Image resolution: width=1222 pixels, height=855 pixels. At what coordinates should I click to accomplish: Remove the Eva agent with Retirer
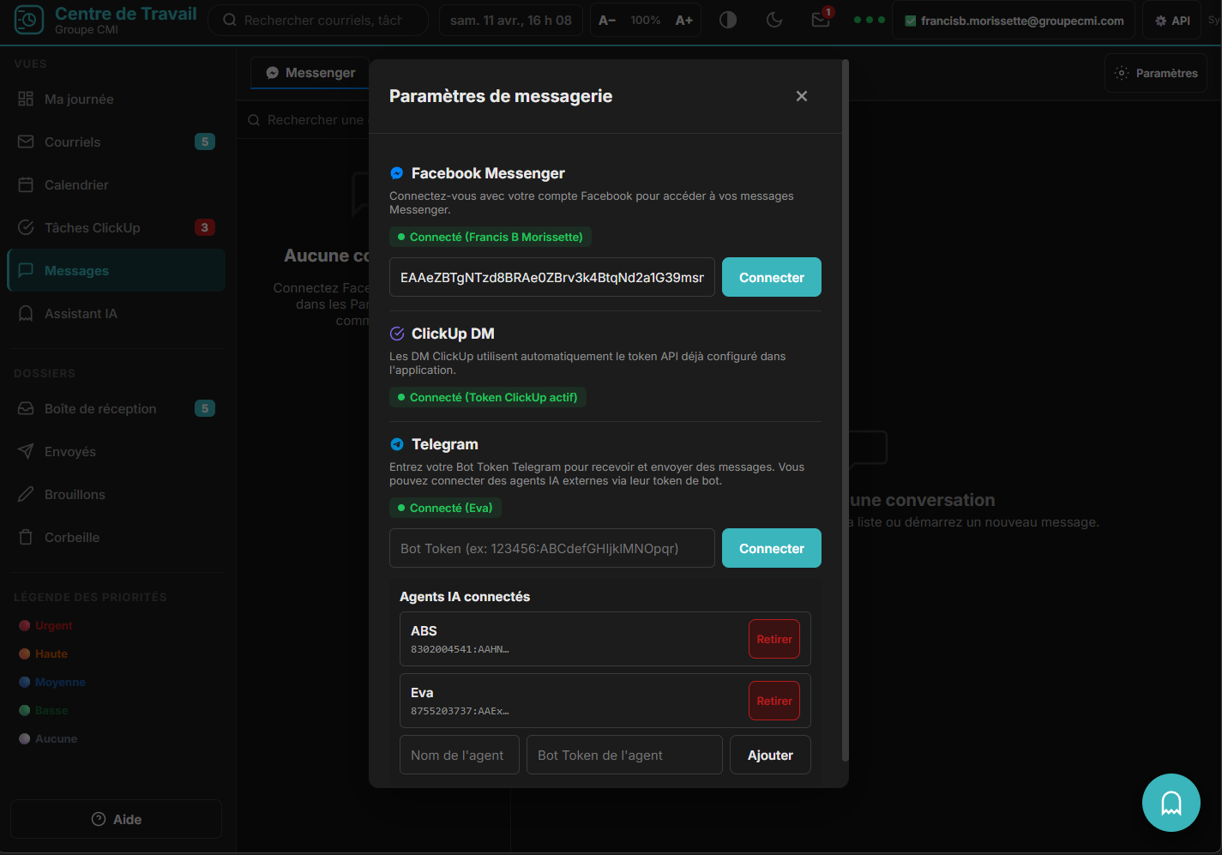(x=774, y=701)
